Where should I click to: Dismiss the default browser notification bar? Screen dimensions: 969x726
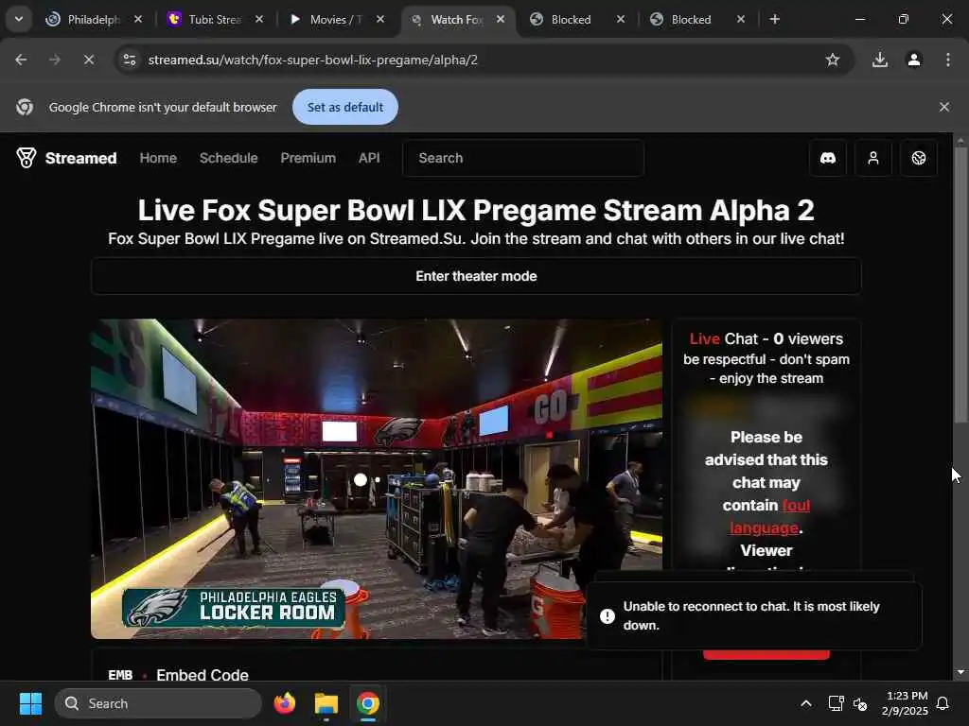click(944, 107)
